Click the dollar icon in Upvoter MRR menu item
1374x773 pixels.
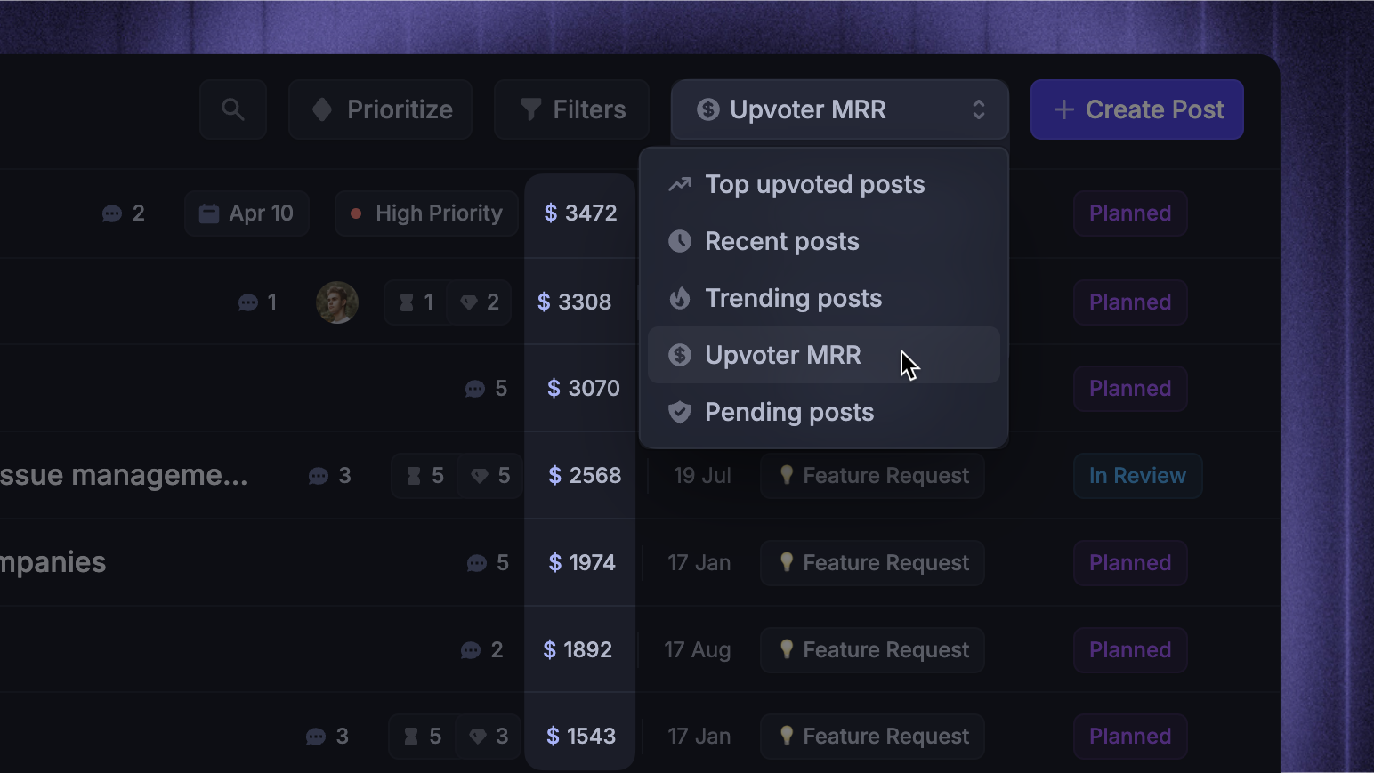[680, 355]
